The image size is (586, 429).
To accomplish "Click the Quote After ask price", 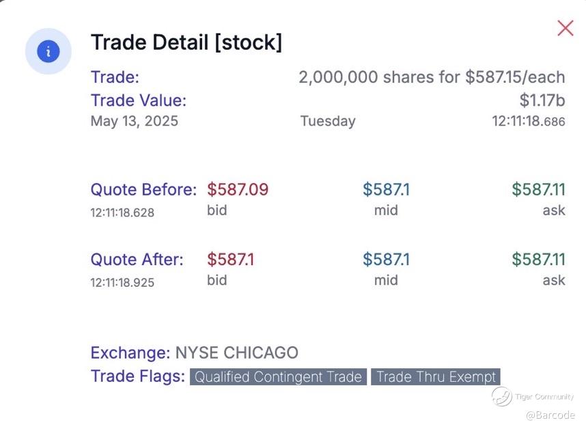I will tap(538, 259).
